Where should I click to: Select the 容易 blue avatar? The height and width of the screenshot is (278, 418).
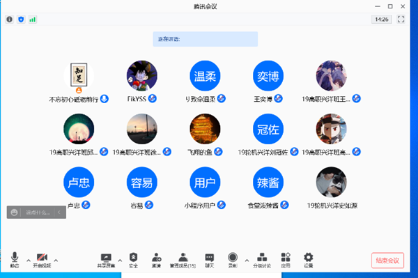[x=142, y=182]
